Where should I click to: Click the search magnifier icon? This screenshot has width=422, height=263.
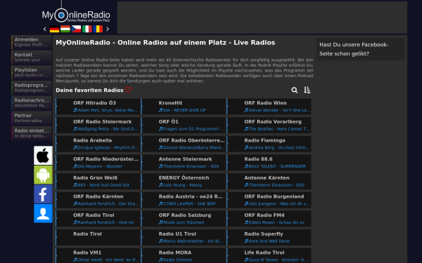click(295, 90)
